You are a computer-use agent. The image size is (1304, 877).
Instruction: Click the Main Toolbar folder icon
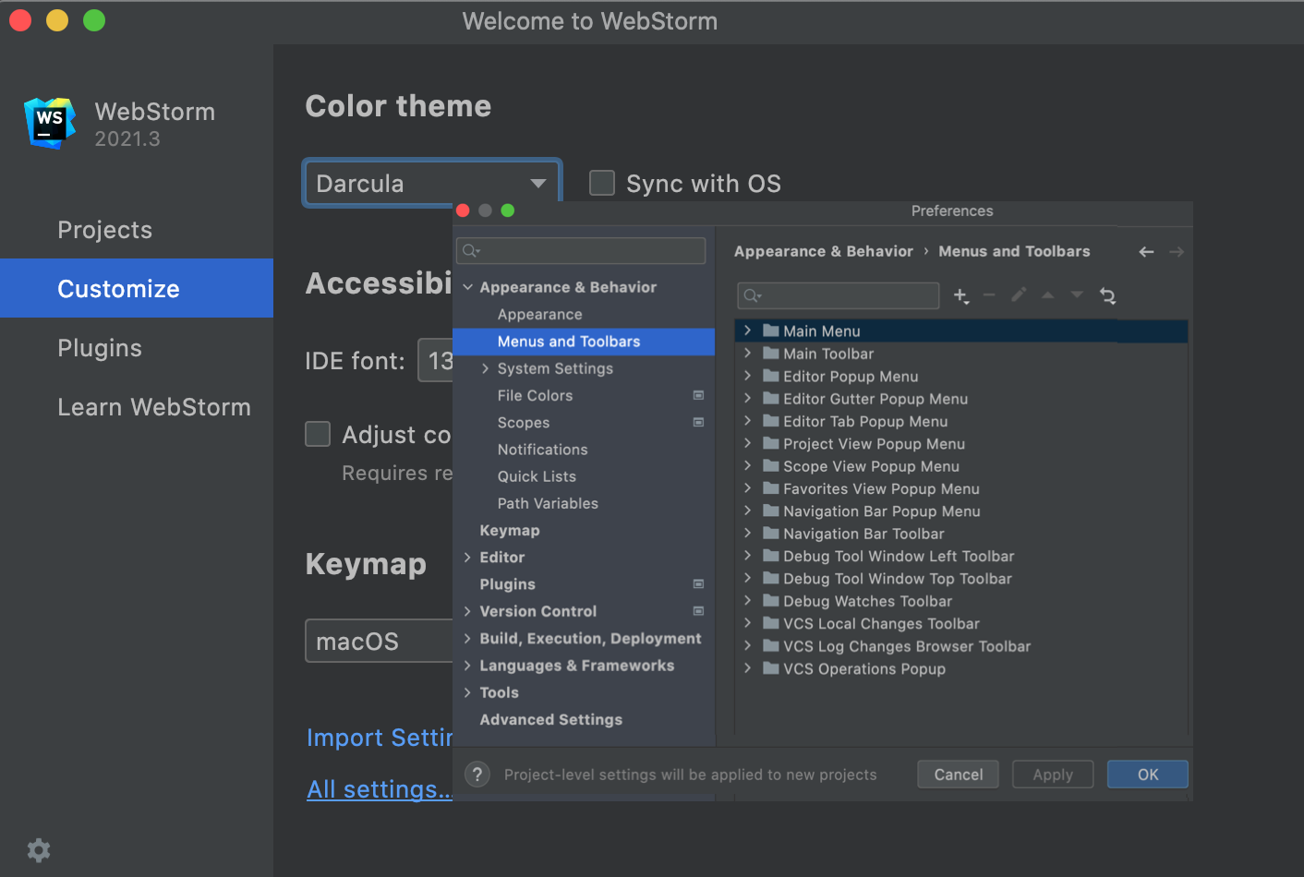tap(771, 353)
